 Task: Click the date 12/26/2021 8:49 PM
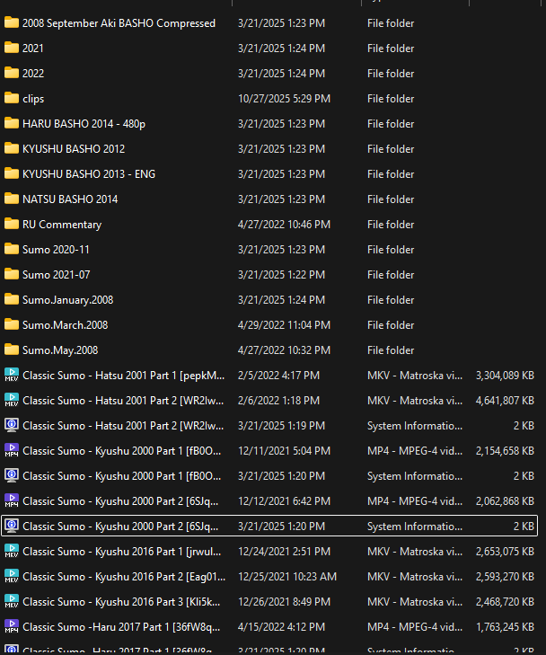click(x=285, y=601)
